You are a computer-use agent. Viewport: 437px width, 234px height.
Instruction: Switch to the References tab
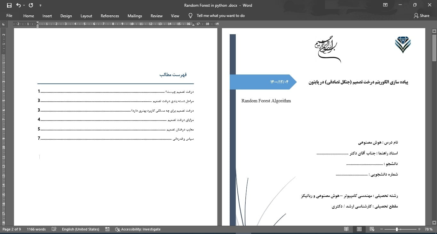pos(110,16)
